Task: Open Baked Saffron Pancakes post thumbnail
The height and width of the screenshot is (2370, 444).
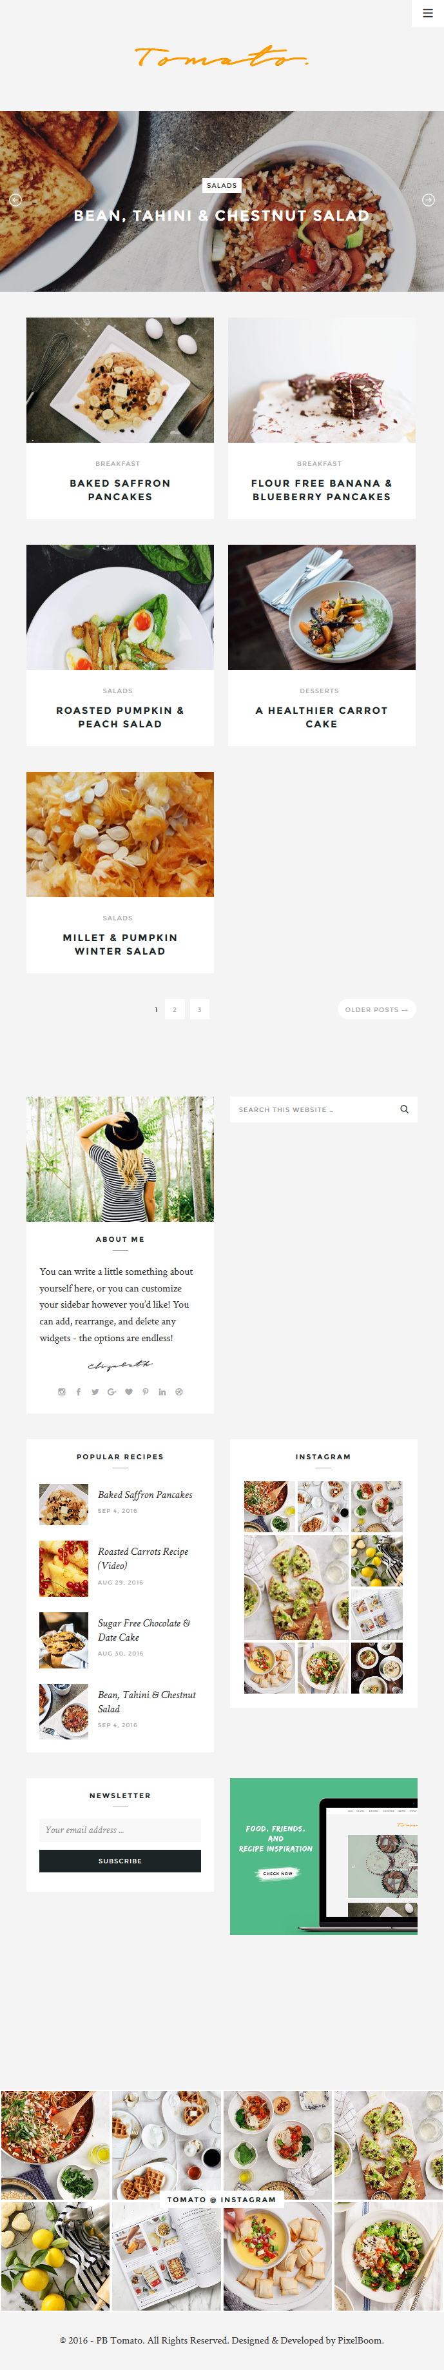Action: 121,380
